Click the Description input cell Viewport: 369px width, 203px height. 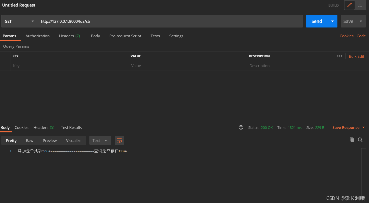tap(308, 66)
